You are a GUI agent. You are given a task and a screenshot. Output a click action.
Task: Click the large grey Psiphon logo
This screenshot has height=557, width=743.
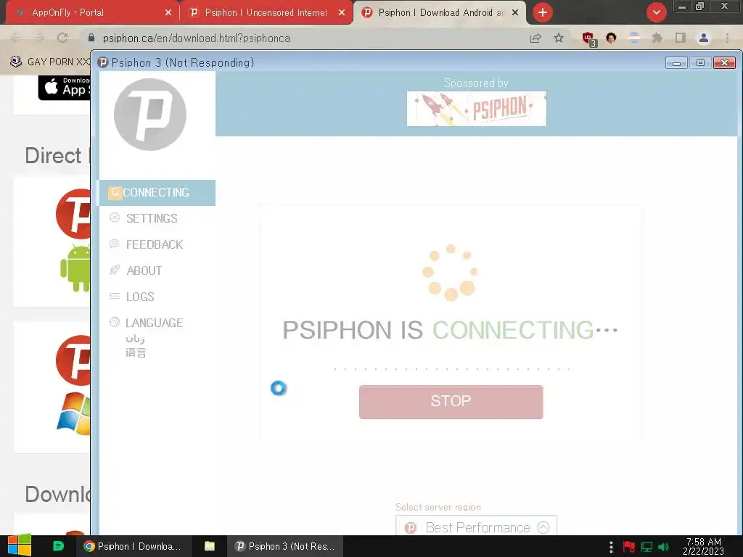click(150, 115)
